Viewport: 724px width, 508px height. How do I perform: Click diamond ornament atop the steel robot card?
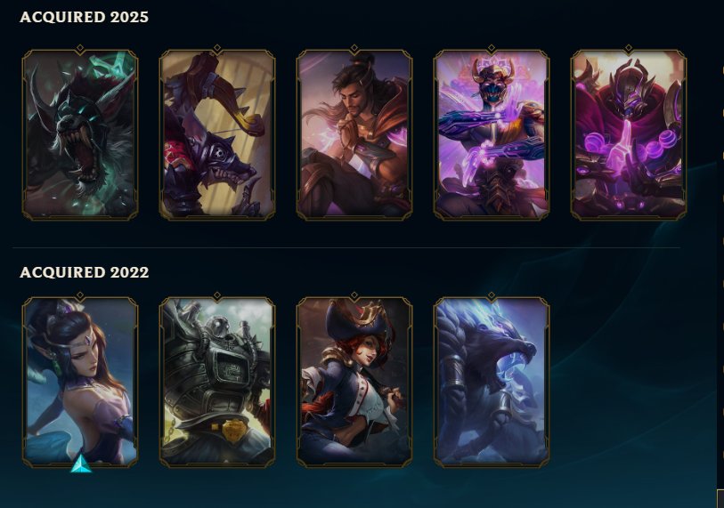217,295
